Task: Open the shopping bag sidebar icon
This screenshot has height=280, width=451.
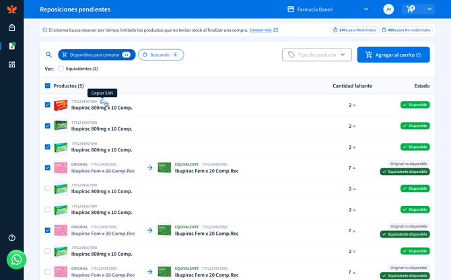Action: pyautogui.click(x=12, y=28)
